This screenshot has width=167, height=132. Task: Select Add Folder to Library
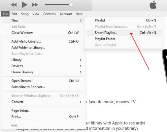(43, 48)
